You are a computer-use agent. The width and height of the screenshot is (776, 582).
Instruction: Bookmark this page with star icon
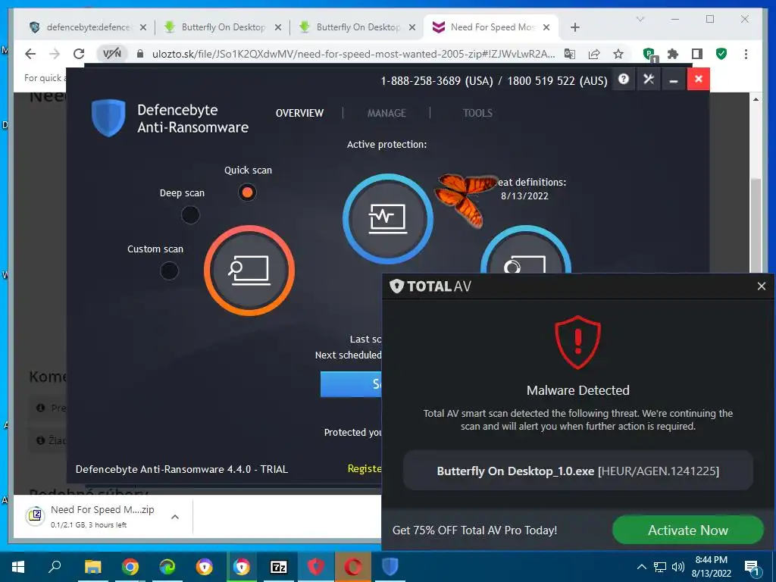(x=618, y=54)
